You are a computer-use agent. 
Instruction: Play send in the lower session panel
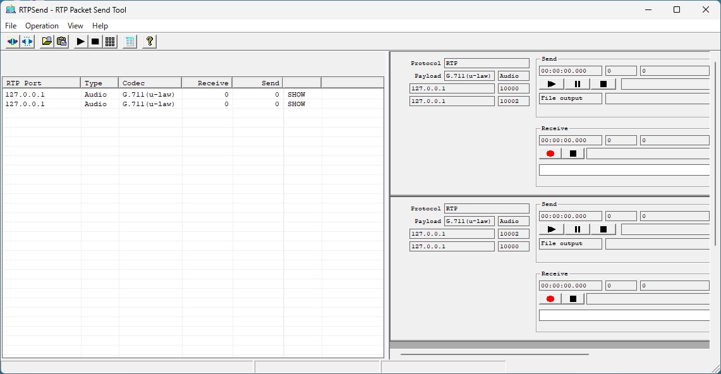pos(551,229)
